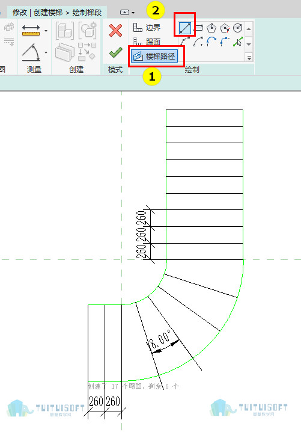Select the 边界 (Boundary) option

point(147,28)
